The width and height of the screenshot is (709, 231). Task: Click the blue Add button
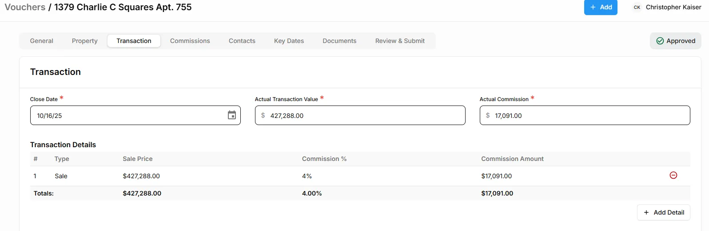[601, 8]
